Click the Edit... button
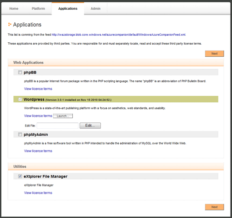Screen dimensions: 232x218 pos(90,126)
